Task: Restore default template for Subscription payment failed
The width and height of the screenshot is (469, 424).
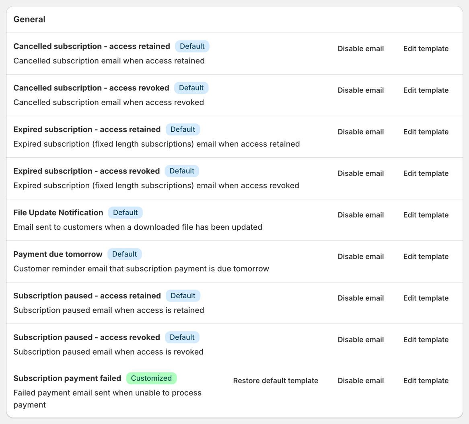Action: (276, 381)
